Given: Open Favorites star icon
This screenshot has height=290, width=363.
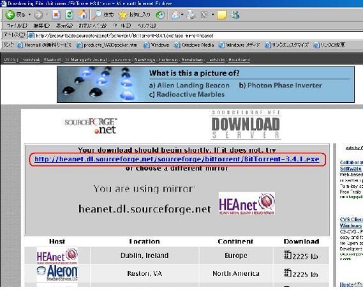Looking at the screenshot, I should click(x=122, y=15).
